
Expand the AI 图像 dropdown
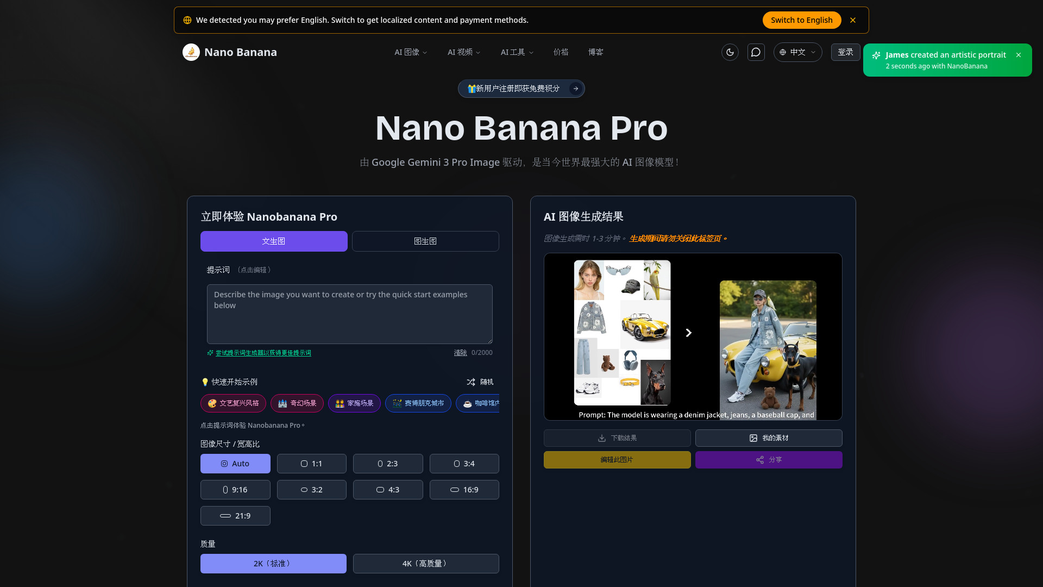[x=410, y=52]
